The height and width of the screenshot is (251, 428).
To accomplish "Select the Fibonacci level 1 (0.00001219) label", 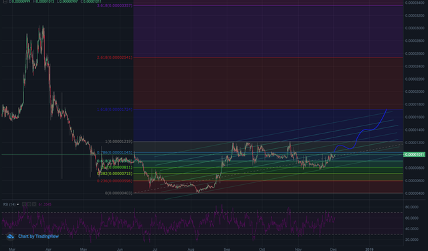I will pos(119,142).
